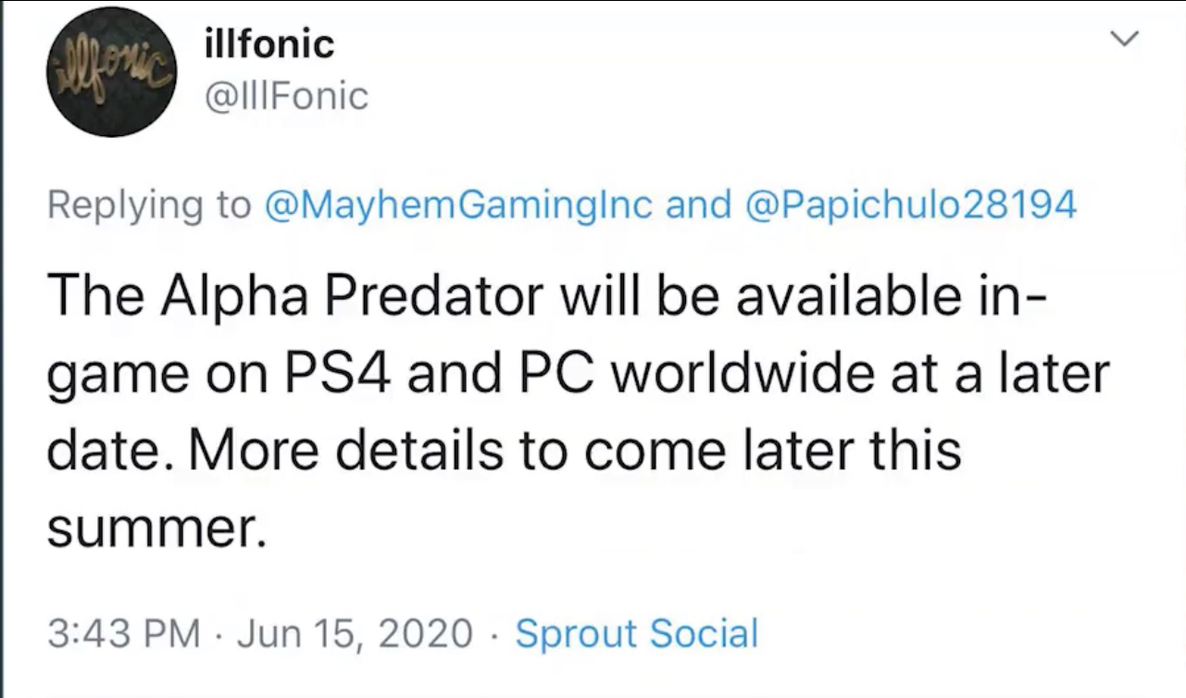The width and height of the screenshot is (1186, 698).
Task: Click the illfonic display name
Action: coord(267,44)
